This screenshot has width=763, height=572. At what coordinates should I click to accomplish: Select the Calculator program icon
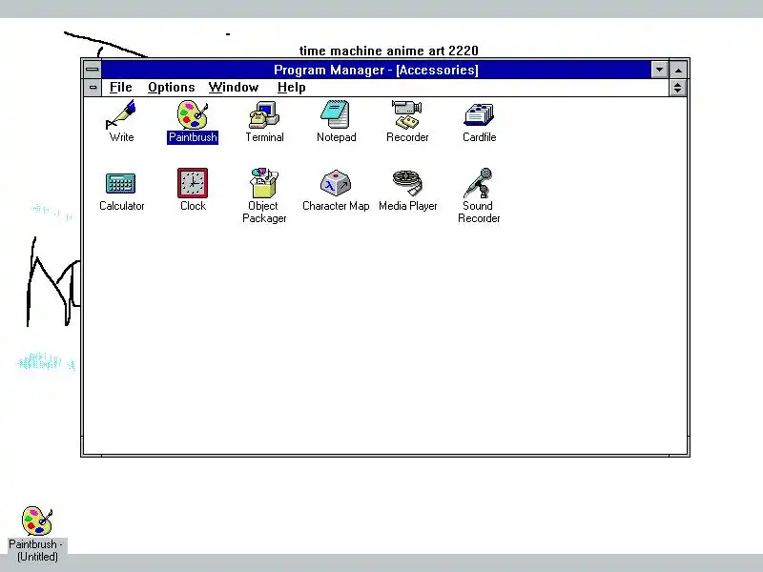(x=121, y=183)
